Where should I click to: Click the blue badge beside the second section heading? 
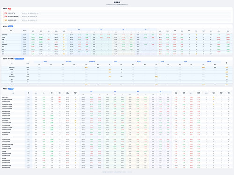(x=11, y=26)
